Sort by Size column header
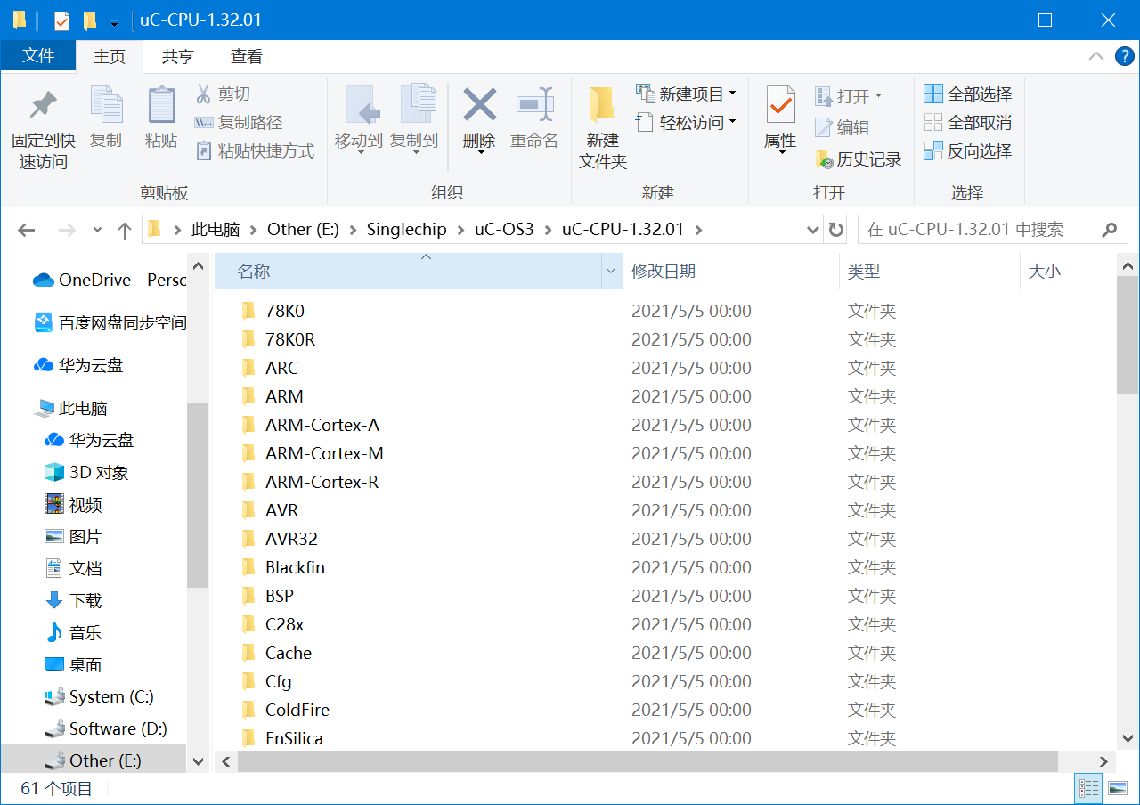 click(1067, 271)
